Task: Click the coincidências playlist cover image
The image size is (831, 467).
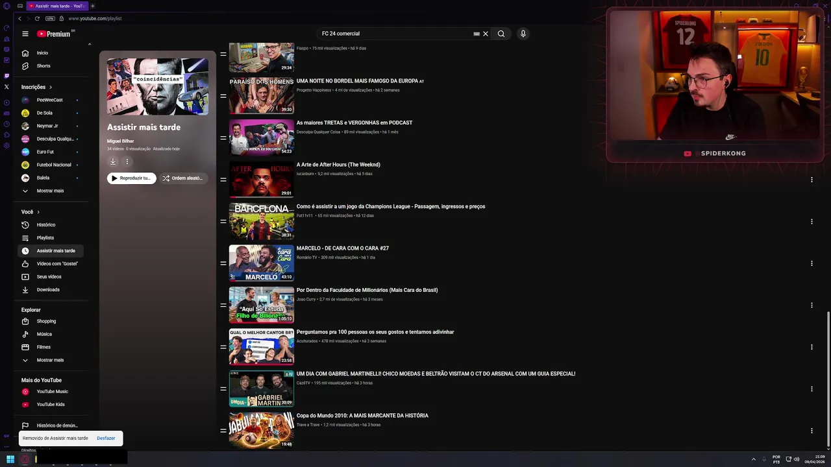Action: tap(158, 86)
